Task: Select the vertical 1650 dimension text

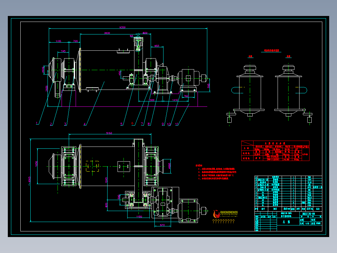Action: pos(36,164)
